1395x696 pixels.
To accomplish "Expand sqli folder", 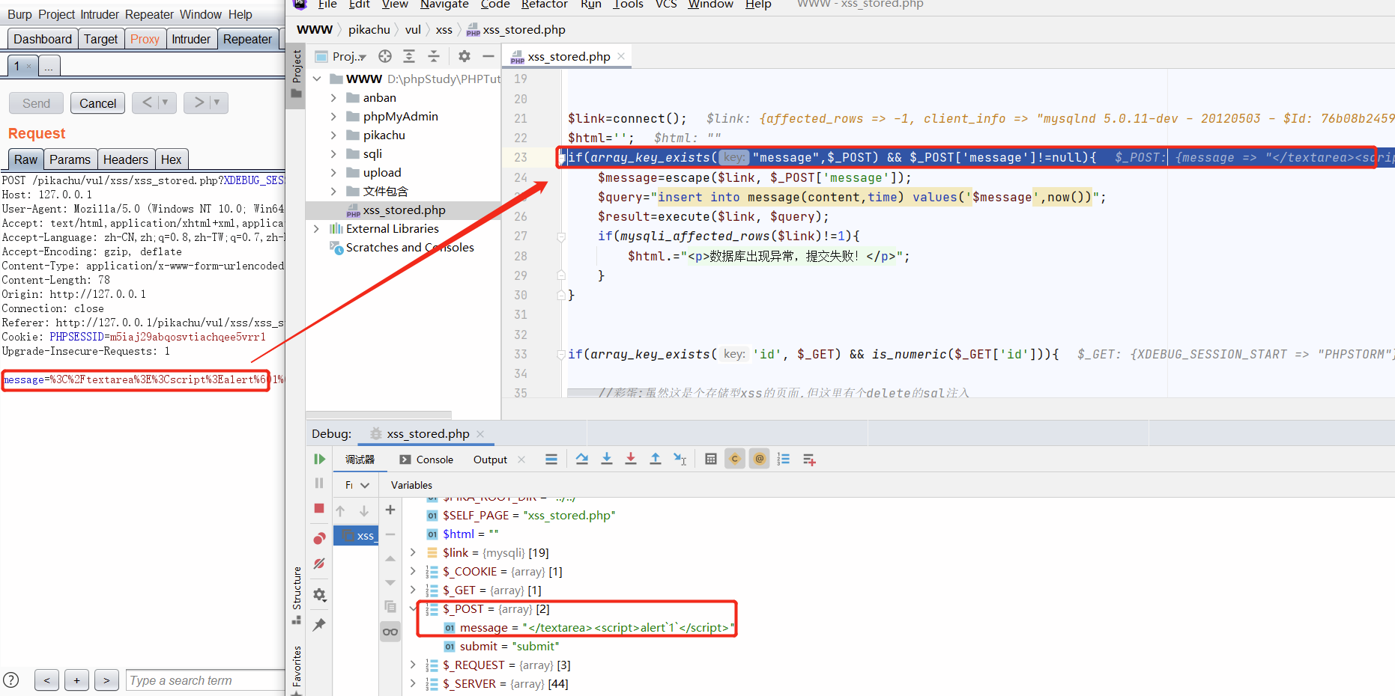I will tap(333, 153).
